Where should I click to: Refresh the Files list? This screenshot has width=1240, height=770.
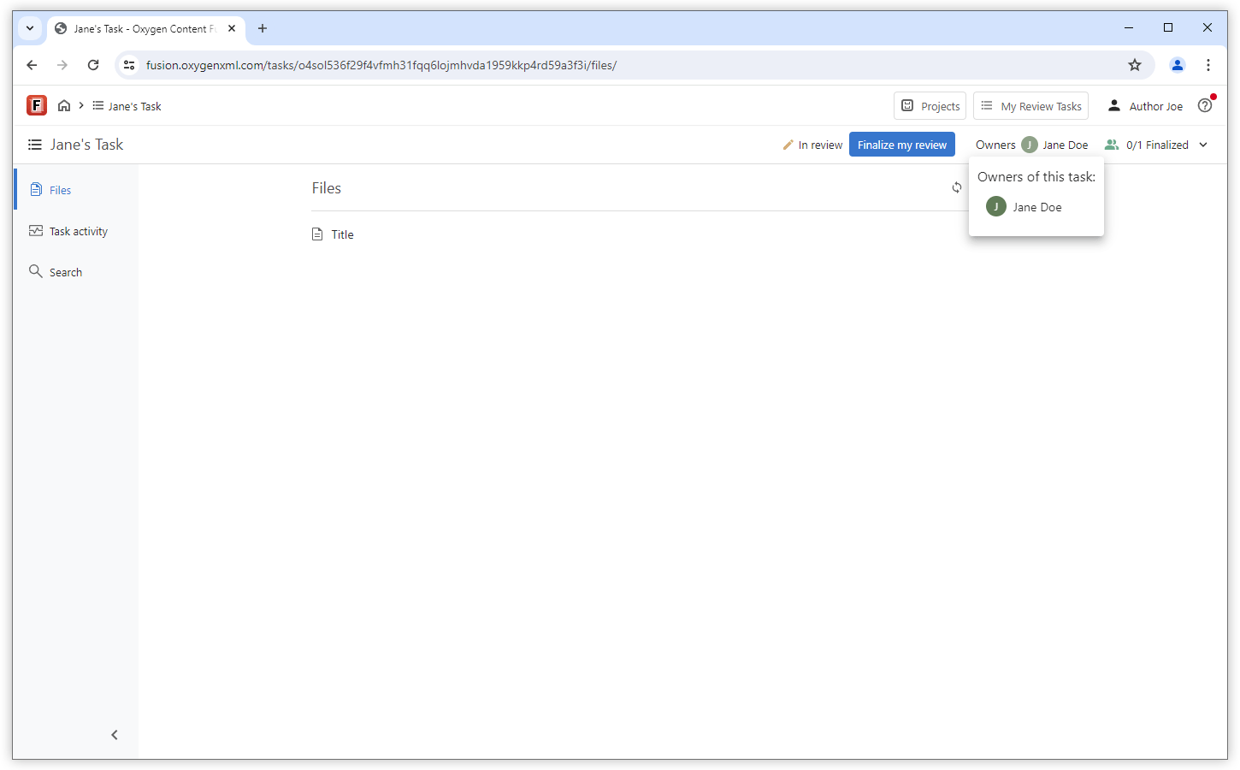coord(957,187)
